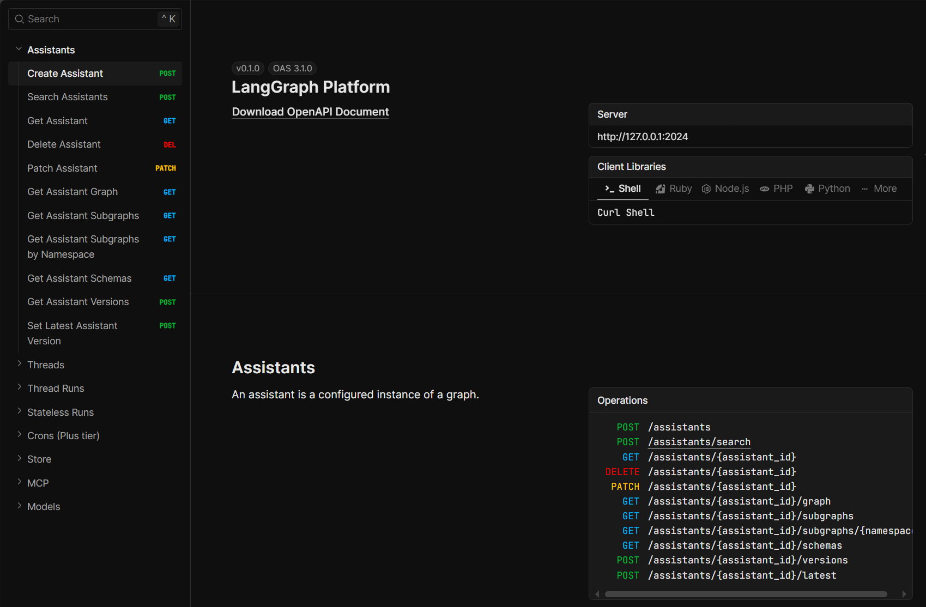Click the LangGraph Platform title
This screenshot has width=926, height=607.
pyautogui.click(x=311, y=87)
